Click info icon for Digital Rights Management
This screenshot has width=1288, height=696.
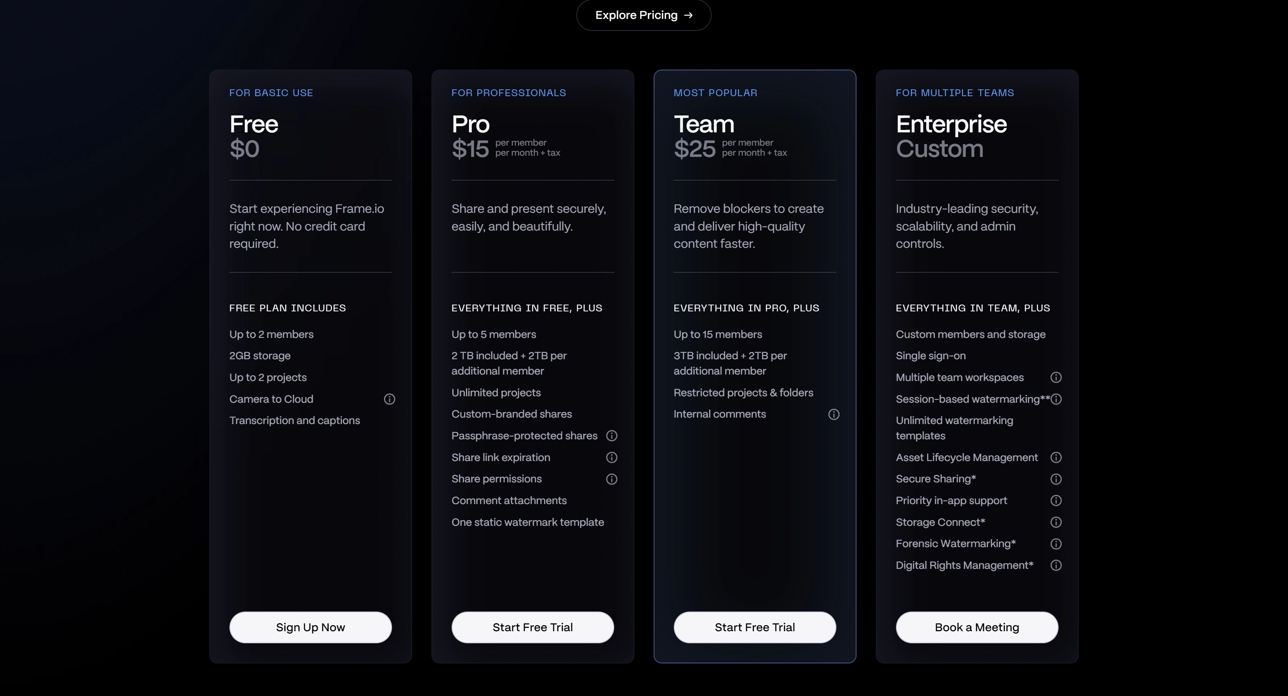1056,565
